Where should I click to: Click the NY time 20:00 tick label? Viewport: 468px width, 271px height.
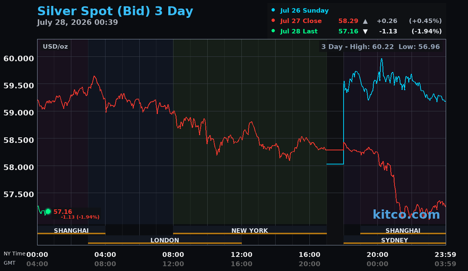click(377, 255)
